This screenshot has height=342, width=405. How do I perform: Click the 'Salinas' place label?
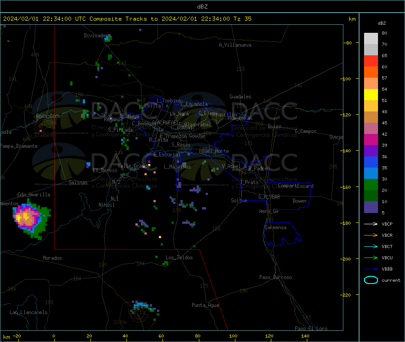78,182
